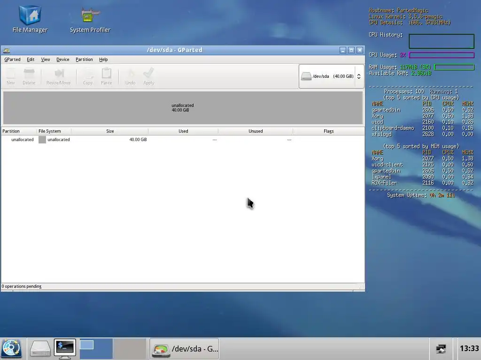
Task: Close the GParted window
Action: [359, 50]
